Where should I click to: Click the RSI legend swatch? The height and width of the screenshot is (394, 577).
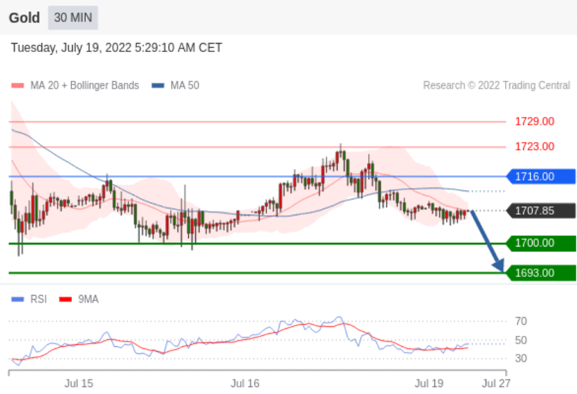point(18,299)
